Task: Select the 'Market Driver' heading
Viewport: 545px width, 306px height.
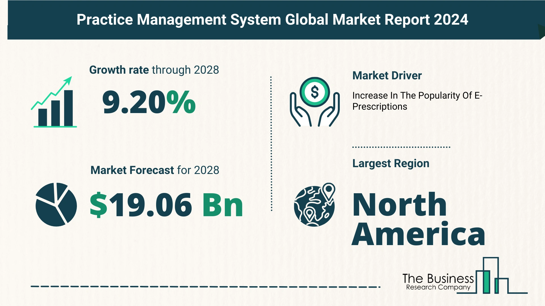Action: (x=387, y=76)
